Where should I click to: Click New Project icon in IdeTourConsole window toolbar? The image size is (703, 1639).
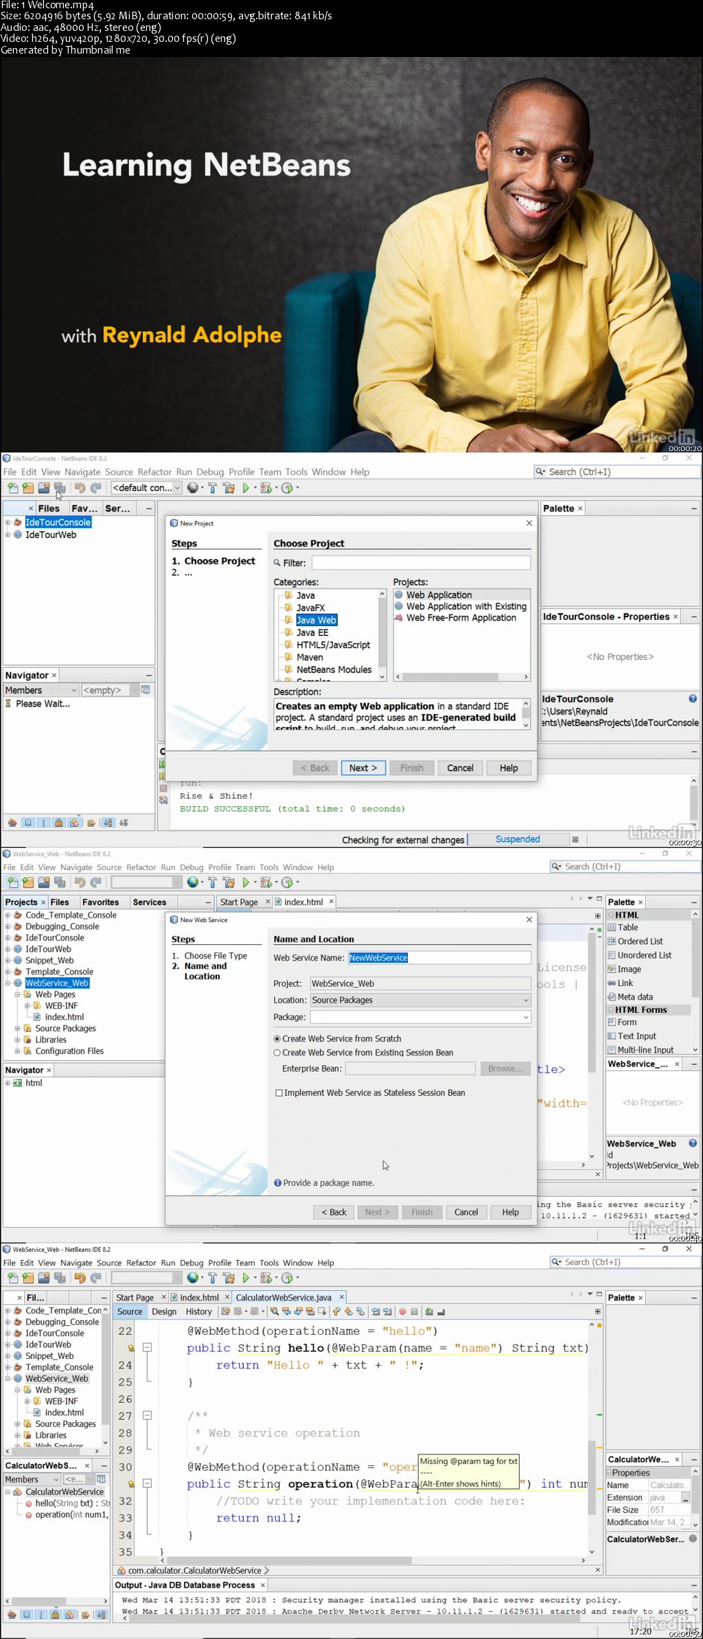[28, 488]
